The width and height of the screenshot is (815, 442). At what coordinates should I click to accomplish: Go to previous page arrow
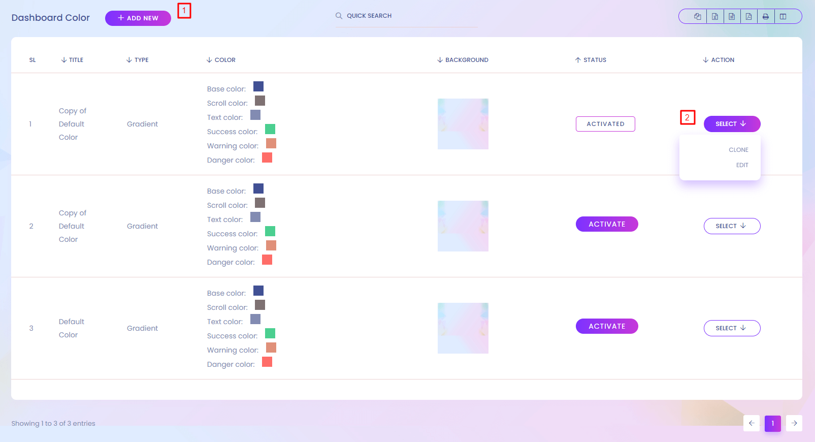tap(752, 423)
